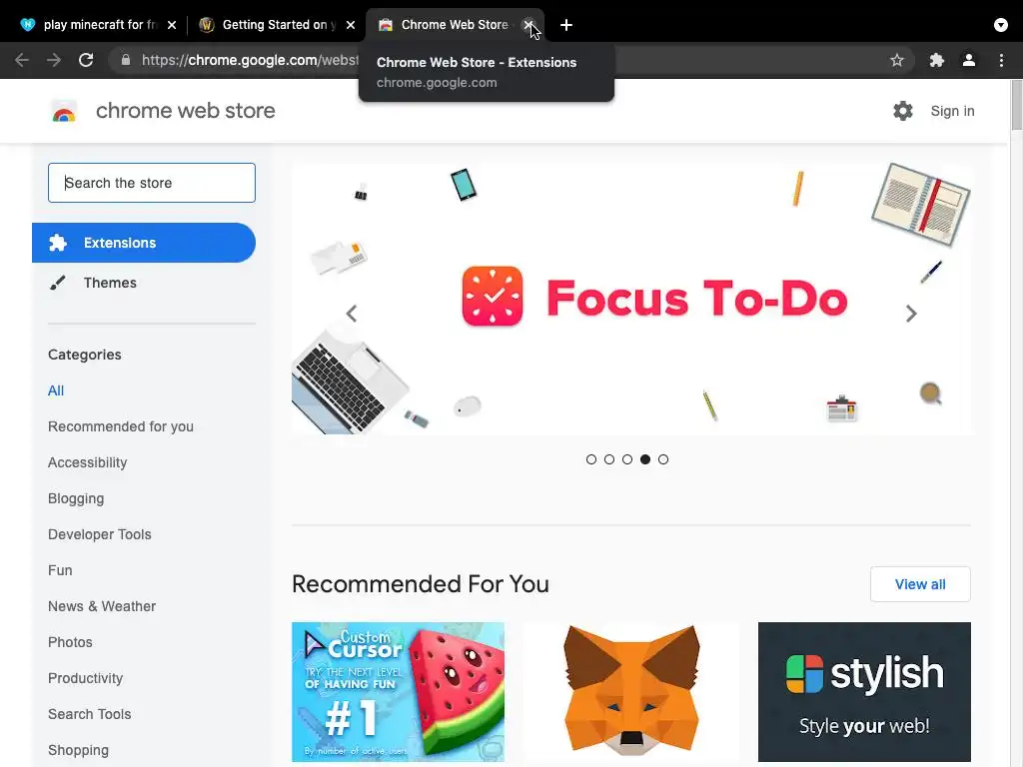The image size is (1023, 767).
Task: Go back using the browser back arrow
Action: [22, 60]
